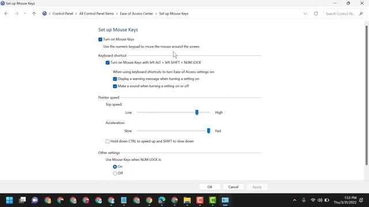
Task: Expand chevron before Control Panel breadcrumb
Action: (x=50, y=14)
